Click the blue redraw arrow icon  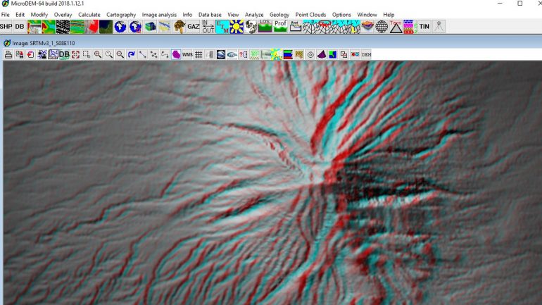[x=132, y=54]
